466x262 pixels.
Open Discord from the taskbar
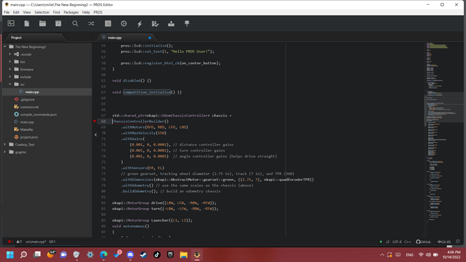130,255
